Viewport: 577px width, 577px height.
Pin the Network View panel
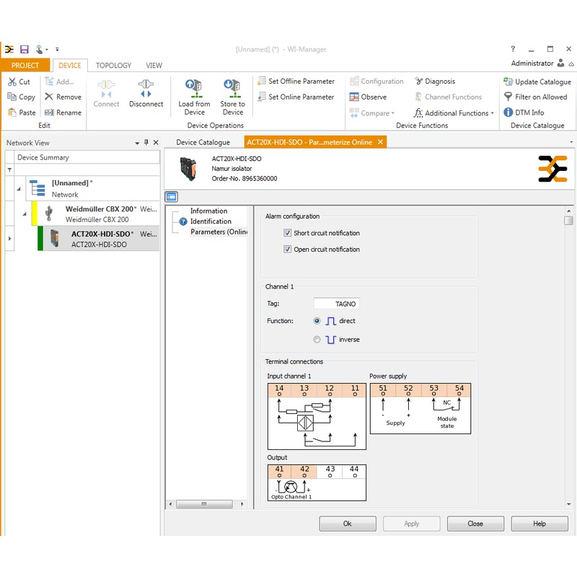pos(146,142)
